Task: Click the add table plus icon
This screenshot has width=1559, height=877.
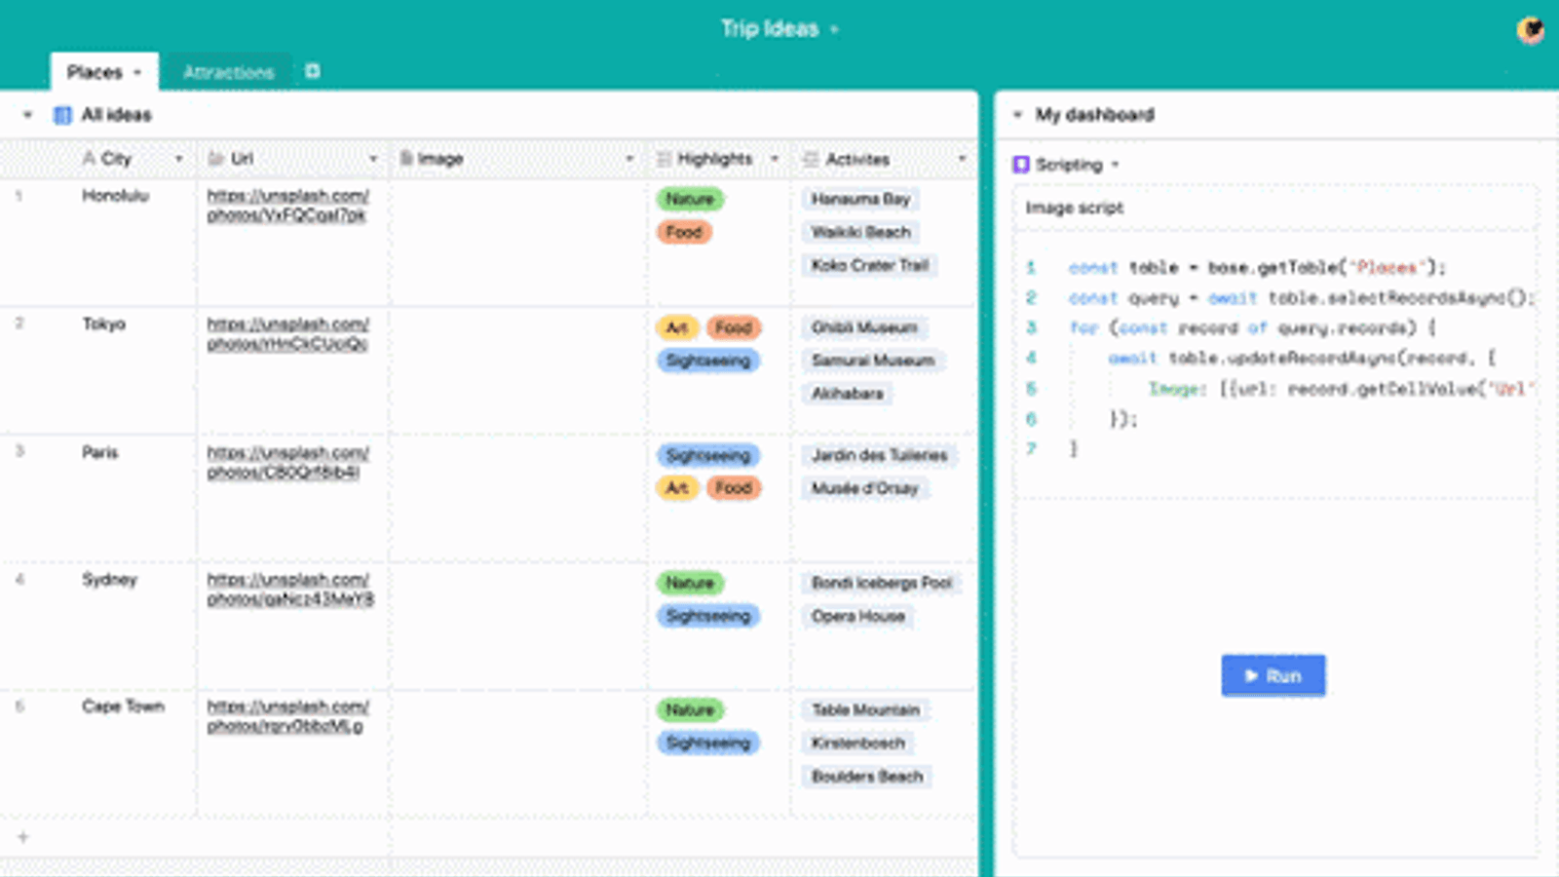Action: [x=312, y=71]
